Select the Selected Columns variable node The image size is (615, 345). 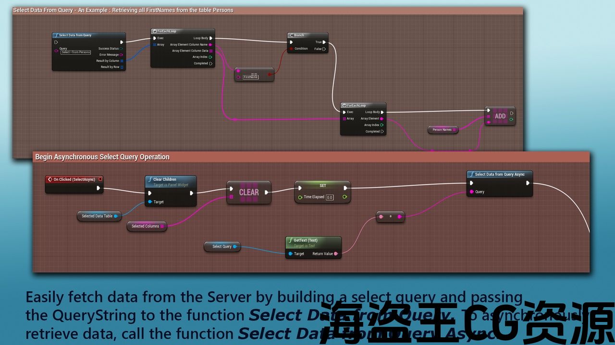[x=147, y=226]
